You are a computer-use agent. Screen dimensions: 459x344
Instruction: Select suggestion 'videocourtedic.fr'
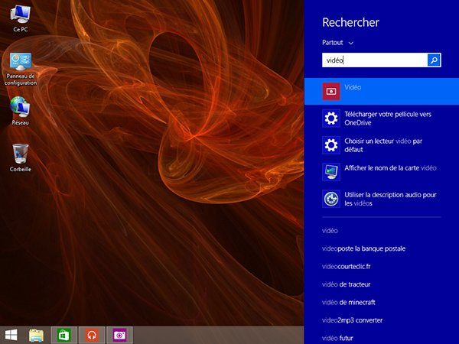pyautogui.click(x=346, y=267)
